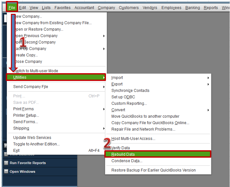The height and width of the screenshot is (187, 230).
Task: Open the Lists menu
Action: point(46,8)
